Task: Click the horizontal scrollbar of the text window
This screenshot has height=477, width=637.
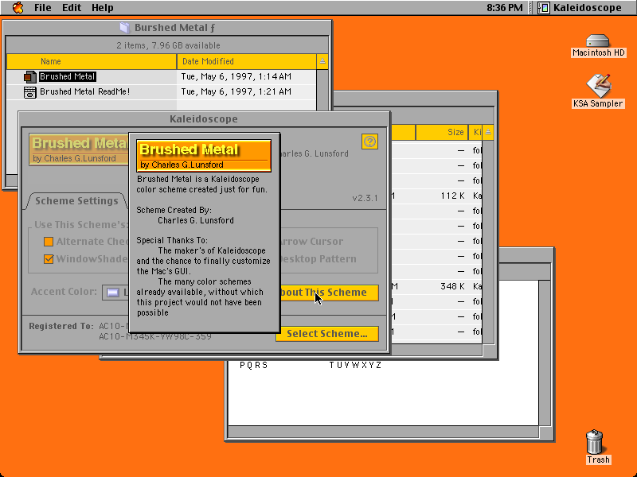Action: coord(383,432)
